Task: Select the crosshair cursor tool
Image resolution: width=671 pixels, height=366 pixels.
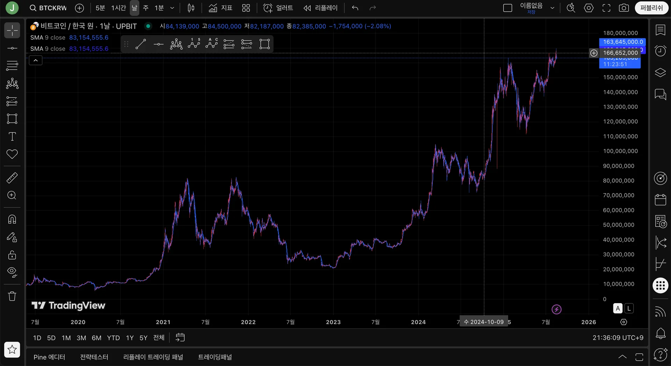Action: coord(12,30)
